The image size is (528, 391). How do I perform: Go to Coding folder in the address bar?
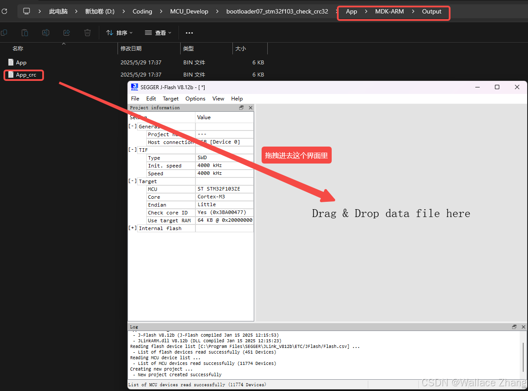pyautogui.click(x=142, y=11)
